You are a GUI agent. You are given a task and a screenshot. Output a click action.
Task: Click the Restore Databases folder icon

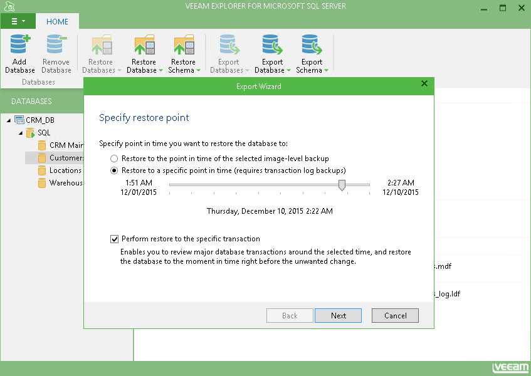[x=102, y=44]
